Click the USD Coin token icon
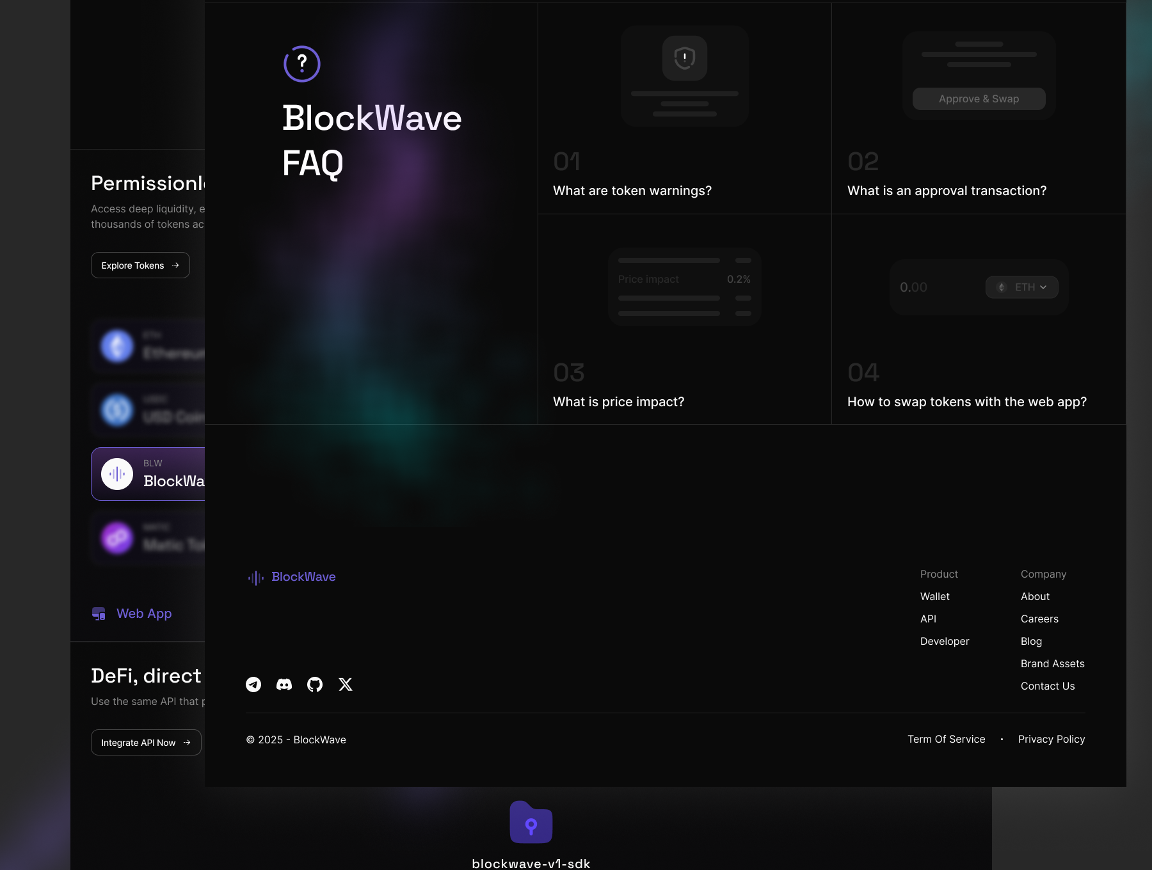 [x=117, y=410]
